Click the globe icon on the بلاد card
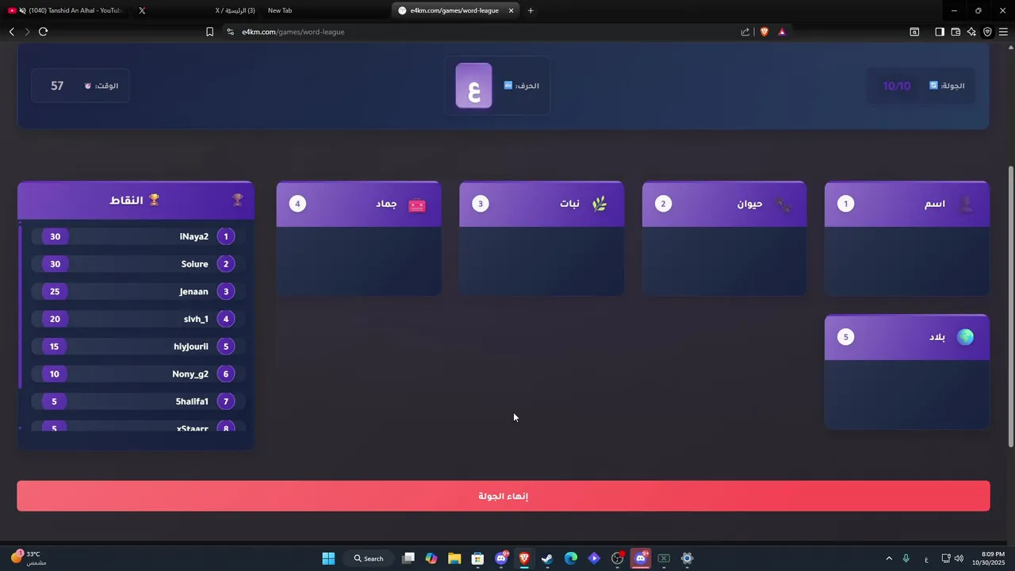The height and width of the screenshot is (571, 1015). (x=965, y=337)
